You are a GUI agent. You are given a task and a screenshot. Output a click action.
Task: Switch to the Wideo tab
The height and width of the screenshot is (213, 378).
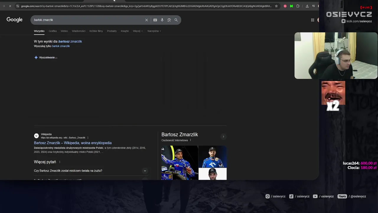click(64, 31)
